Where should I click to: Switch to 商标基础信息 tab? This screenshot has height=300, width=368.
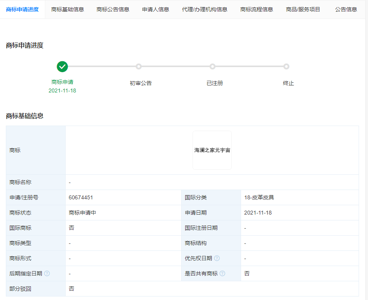pyautogui.click(x=68, y=9)
